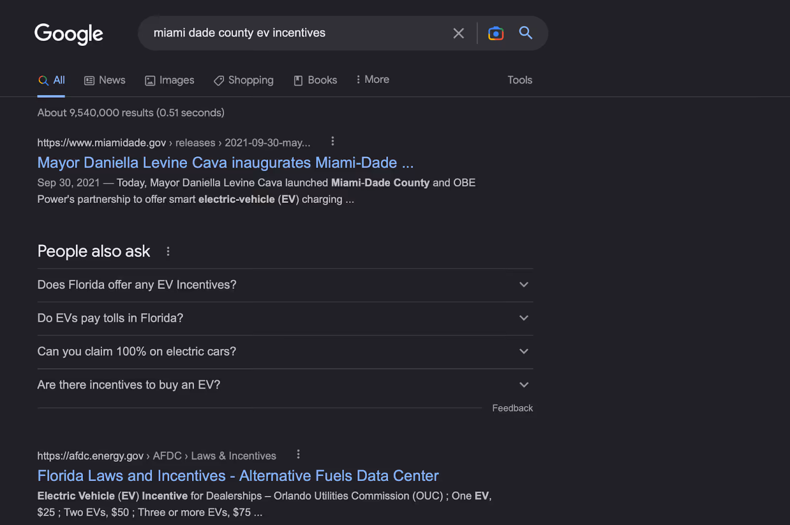The height and width of the screenshot is (525, 790).
Task: Expand 'Does Florida offer any EV Incentives?'
Action: pos(285,285)
